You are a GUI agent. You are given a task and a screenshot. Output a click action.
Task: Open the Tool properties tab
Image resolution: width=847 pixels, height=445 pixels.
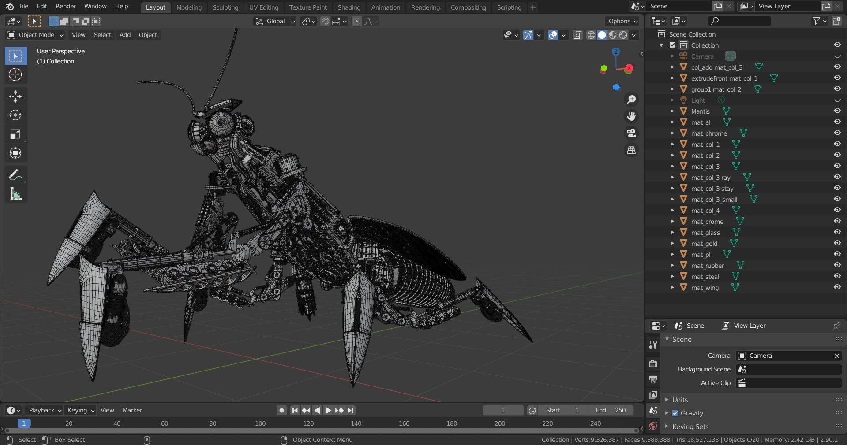tap(653, 345)
